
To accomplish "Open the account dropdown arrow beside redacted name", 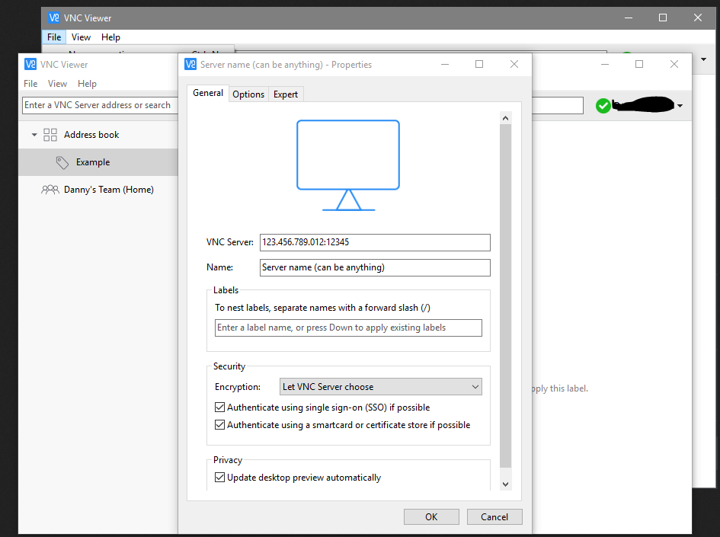I will 680,106.
